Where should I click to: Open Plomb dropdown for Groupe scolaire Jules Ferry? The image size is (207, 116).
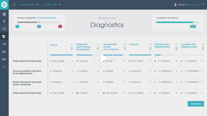point(72,71)
